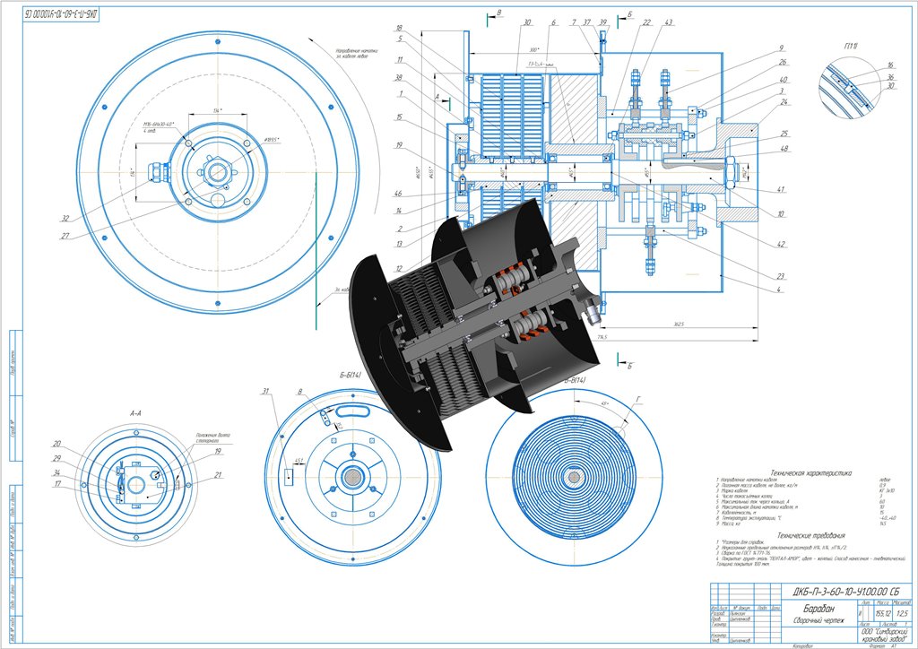The height and width of the screenshot is (649, 918).
Task: Click part callout number 39
Action: tap(603, 22)
